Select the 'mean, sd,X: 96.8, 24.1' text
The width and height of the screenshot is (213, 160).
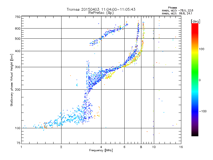tap(177, 14)
